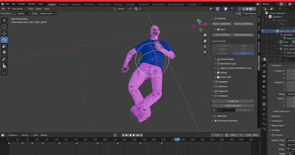Toggle X-ray display button

point(239,9)
